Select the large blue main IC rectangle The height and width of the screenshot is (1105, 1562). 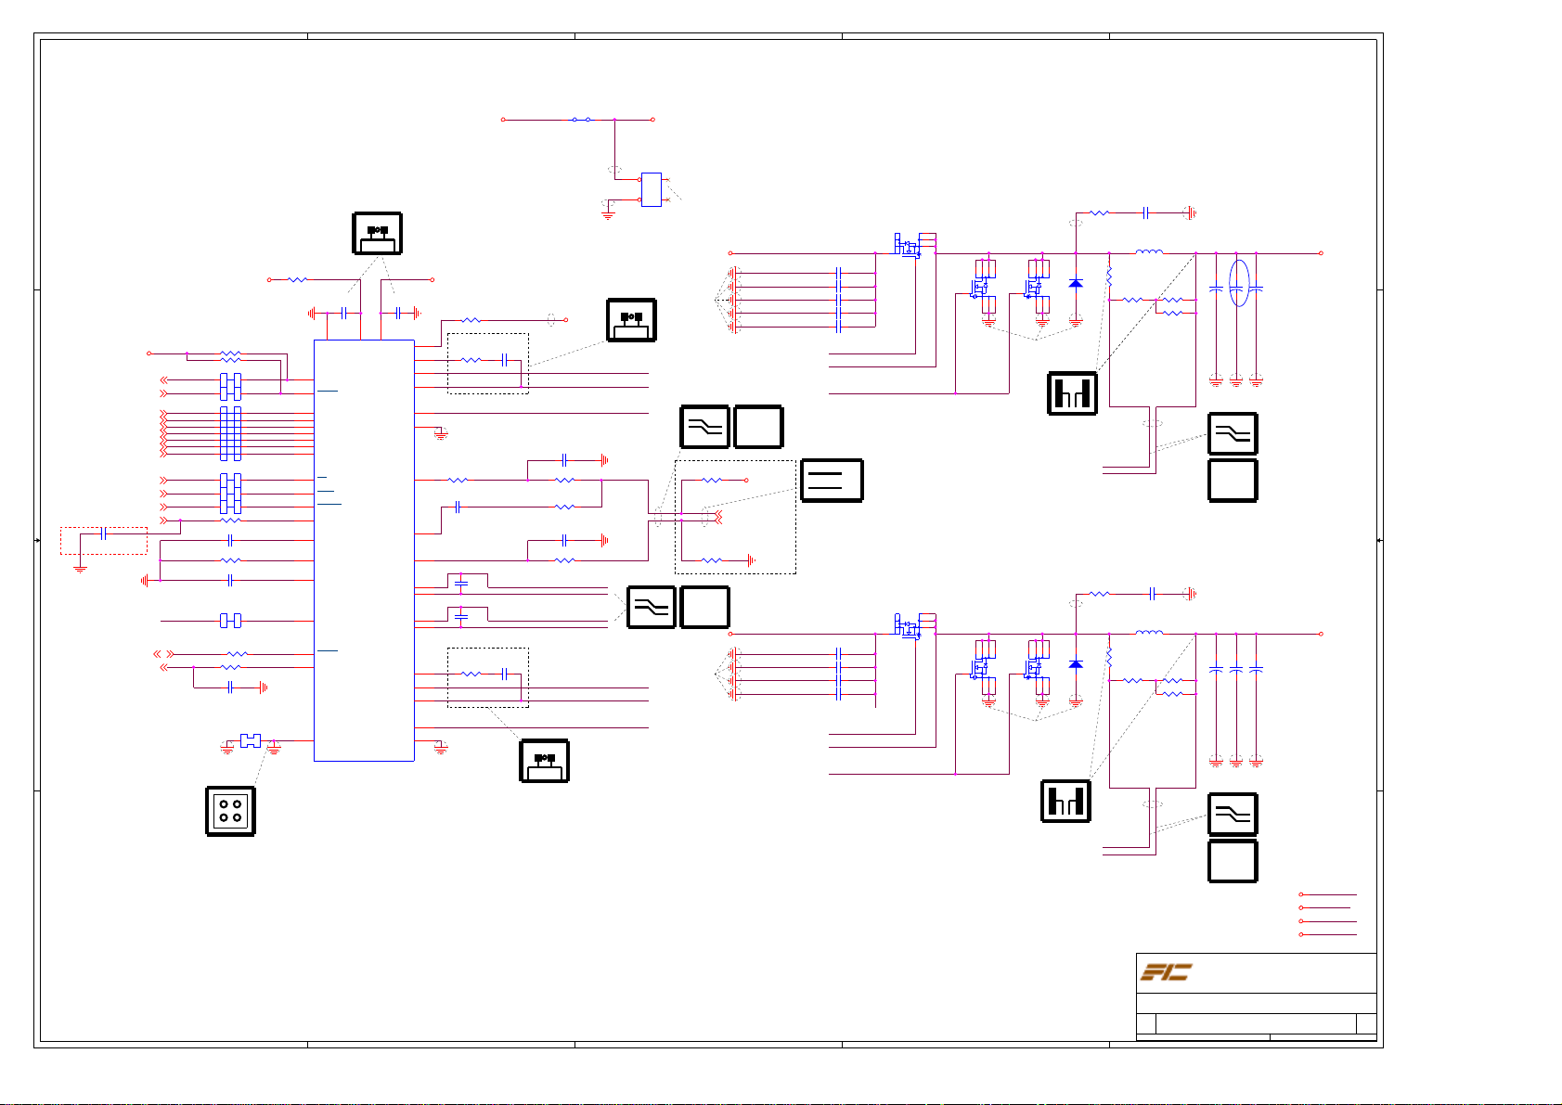[364, 550]
